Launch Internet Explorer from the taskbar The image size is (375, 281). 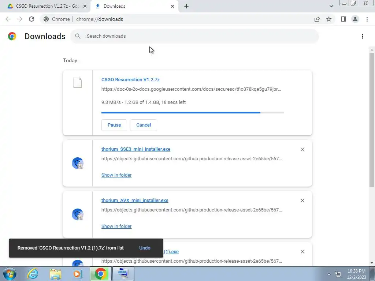33,274
